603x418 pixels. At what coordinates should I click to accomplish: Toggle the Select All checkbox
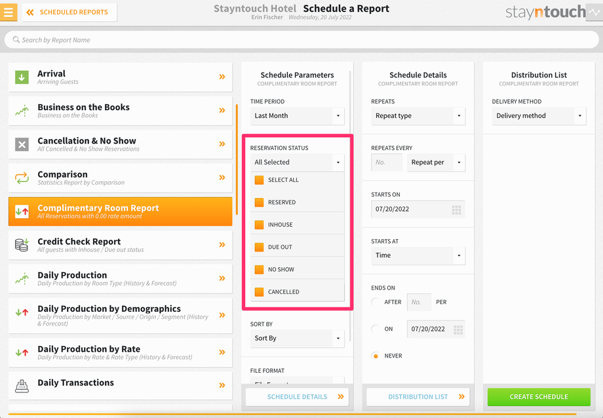(259, 180)
